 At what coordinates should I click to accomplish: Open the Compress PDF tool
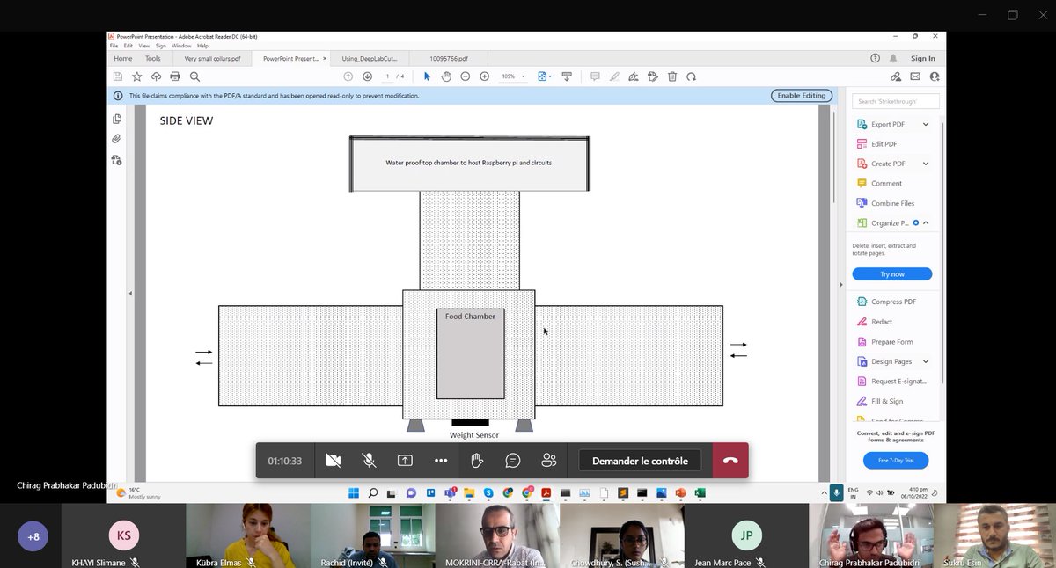pos(893,302)
